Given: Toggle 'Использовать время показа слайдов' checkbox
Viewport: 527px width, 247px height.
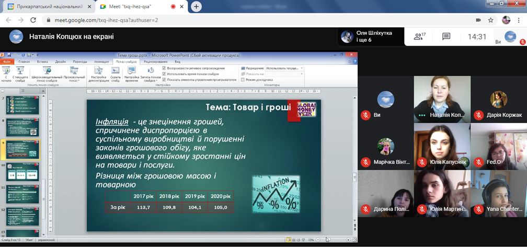Looking at the screenshot, I should pyautogui.click(x=164, y=74).
